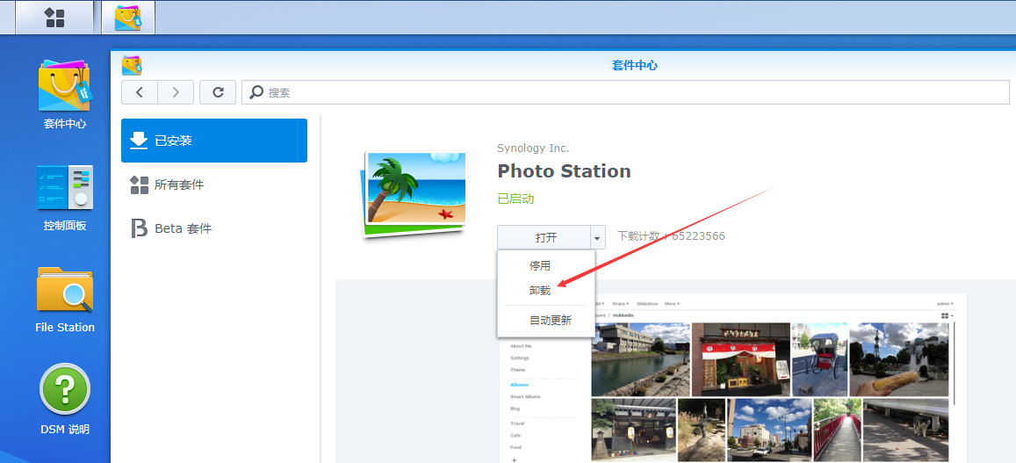Click the search box in Package Center
The image size is (1016, 463).
(625, 92)
